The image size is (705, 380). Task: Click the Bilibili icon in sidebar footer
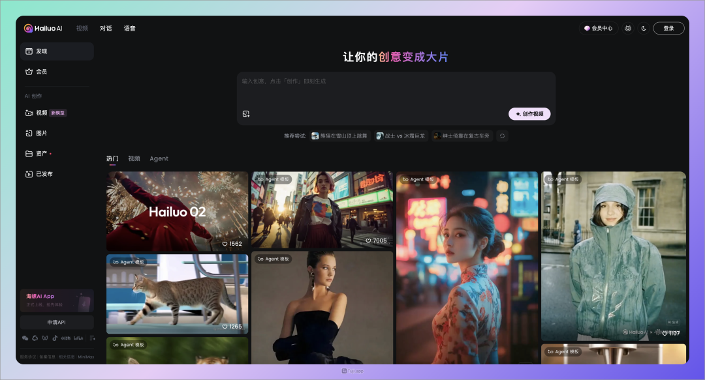(78, 338)
